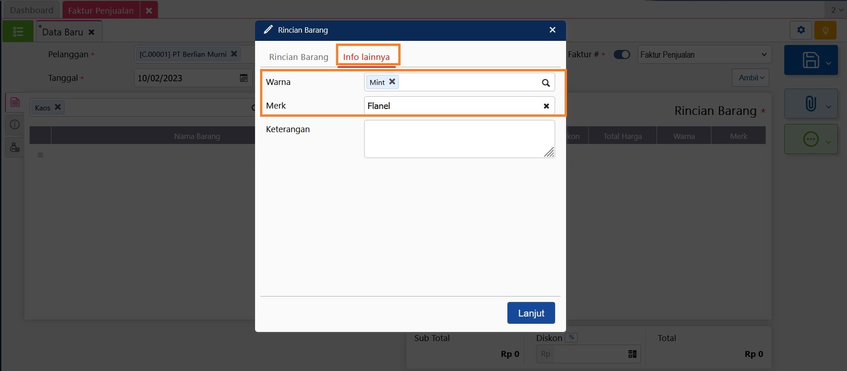Toggle the Diskon percent mode
This screenshot has height=371, width=847.
(571, 337)
